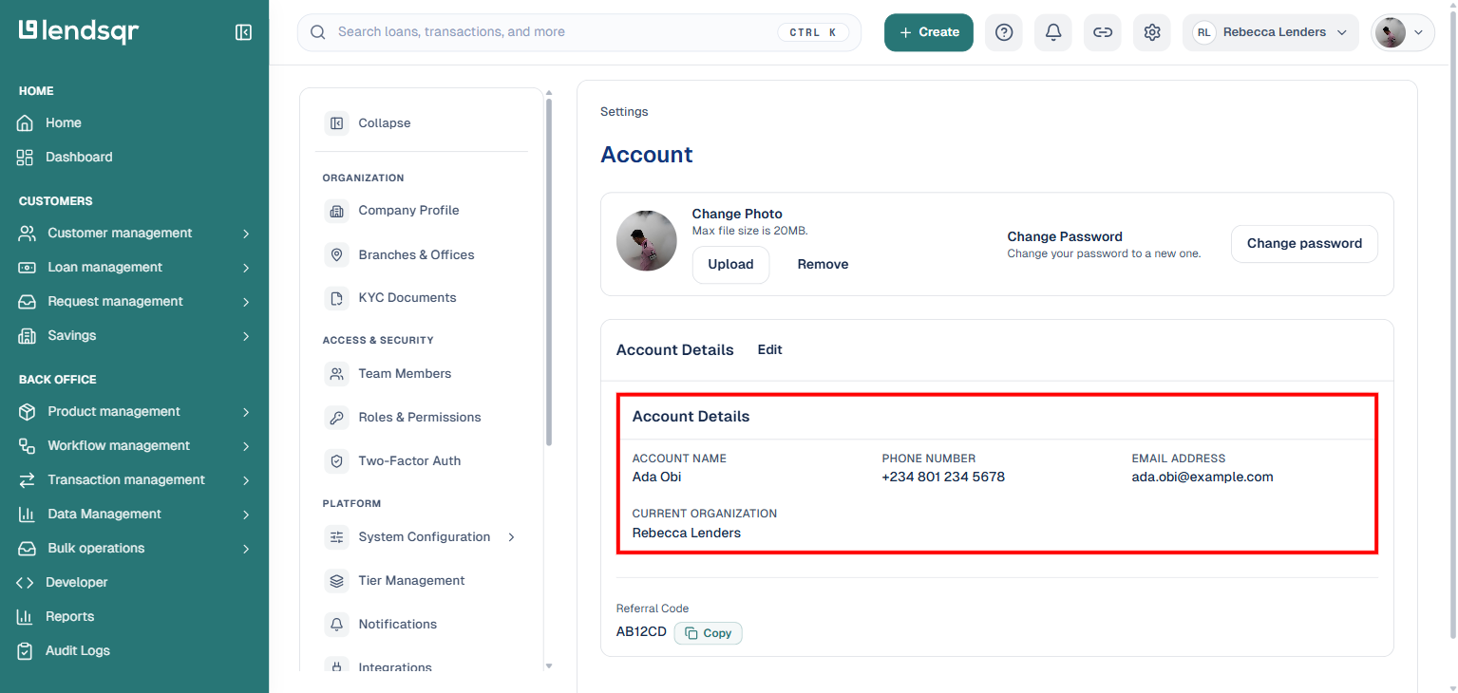Click the Roles & Permissions key icon
This screenshot has height=693, width=1458.
tap(337, 418)
